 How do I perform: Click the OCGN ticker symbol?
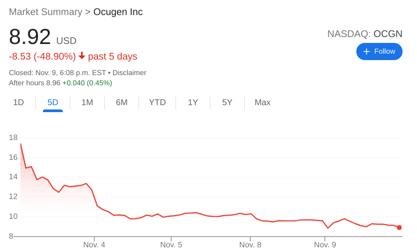coord(387,34)
